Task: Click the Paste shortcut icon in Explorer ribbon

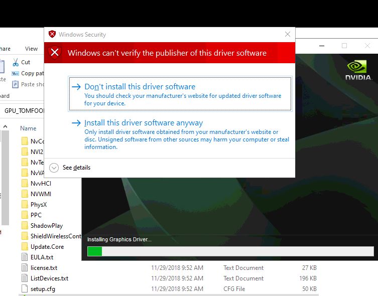Action: point(15,84)
